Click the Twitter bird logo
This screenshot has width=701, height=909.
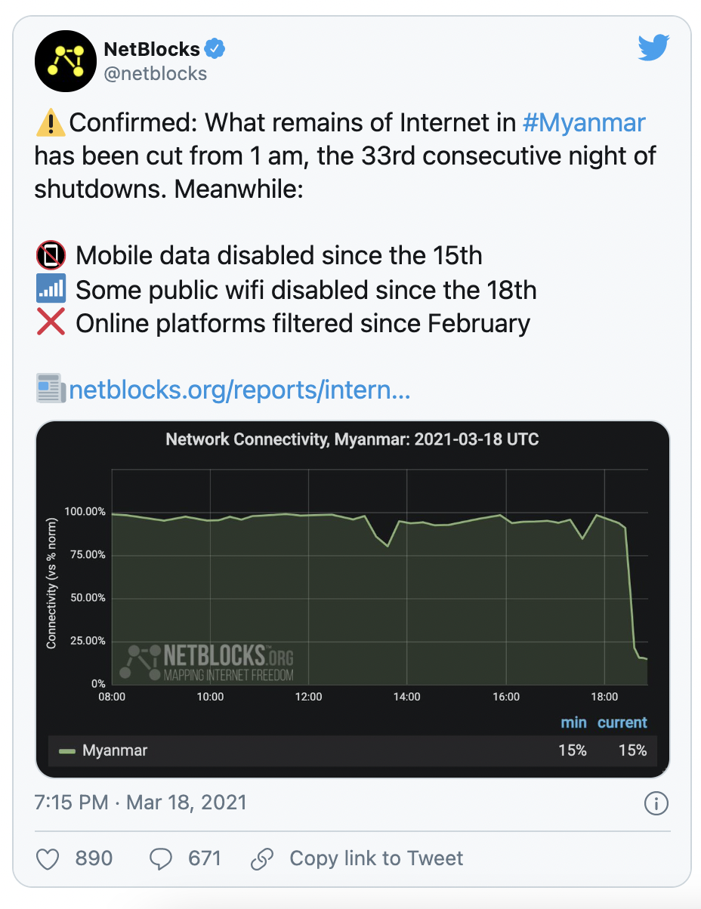(653, 49)
